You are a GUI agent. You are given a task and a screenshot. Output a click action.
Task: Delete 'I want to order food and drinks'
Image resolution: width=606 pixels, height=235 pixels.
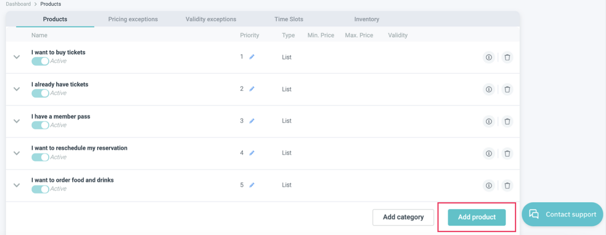507,186
